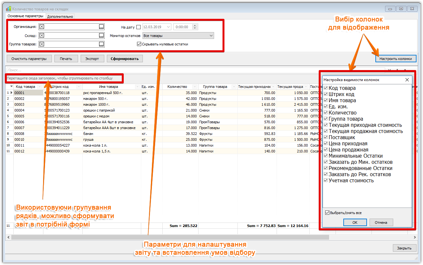Screen dimensions: 423x265
Task: Toggle Текущая приходная стоимость checkbox
Action: pyautogui.click(x=326, y=125)
